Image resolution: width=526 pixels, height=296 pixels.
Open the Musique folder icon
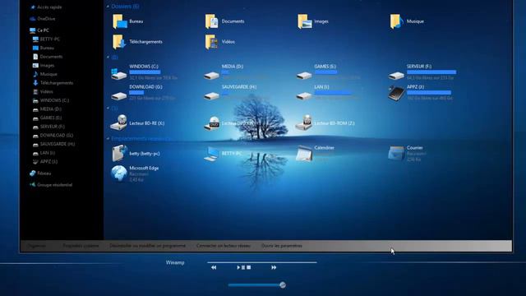[x=397, y=21]
